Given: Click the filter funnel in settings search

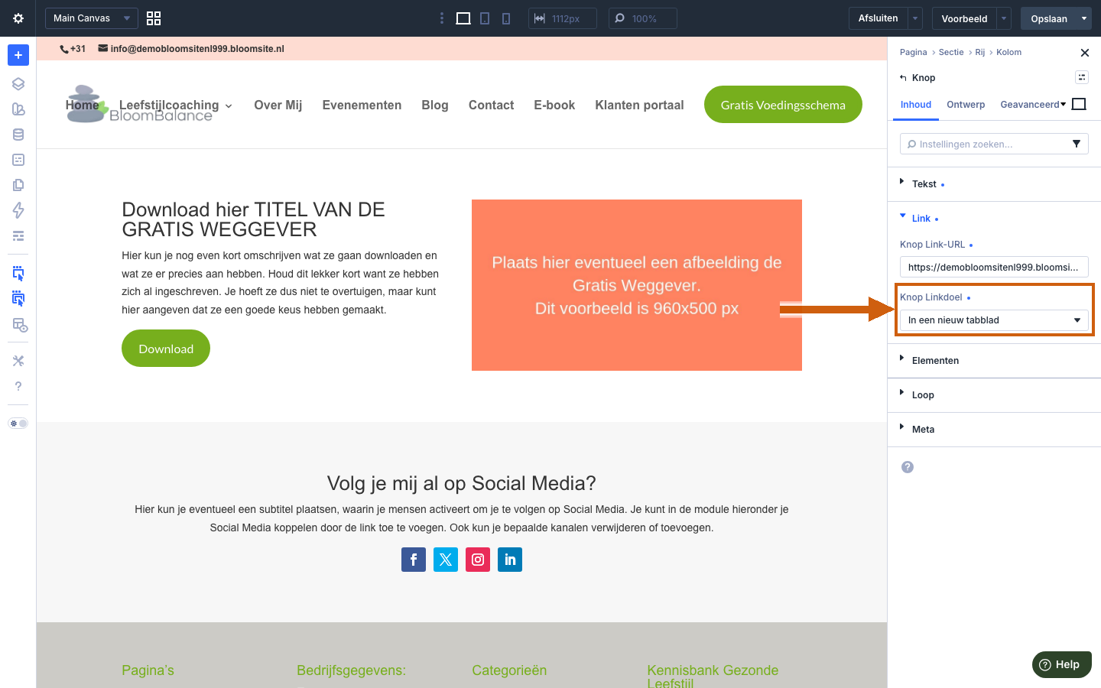Looking at the screenshot, I should pos(1077,144).
